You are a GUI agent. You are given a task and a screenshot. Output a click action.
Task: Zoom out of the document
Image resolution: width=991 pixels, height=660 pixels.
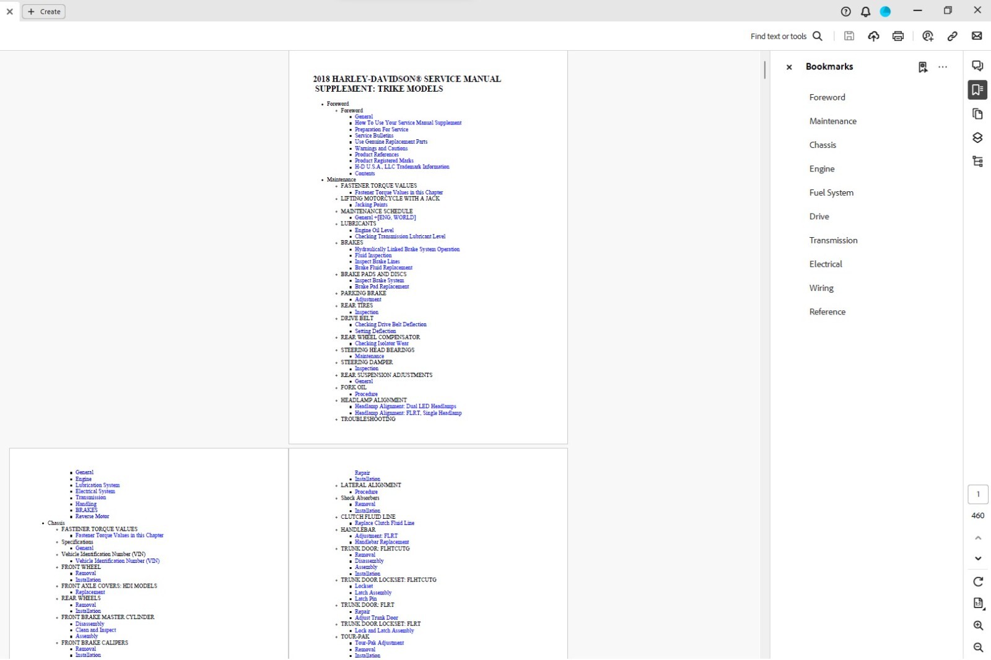(x=978, y=648)
